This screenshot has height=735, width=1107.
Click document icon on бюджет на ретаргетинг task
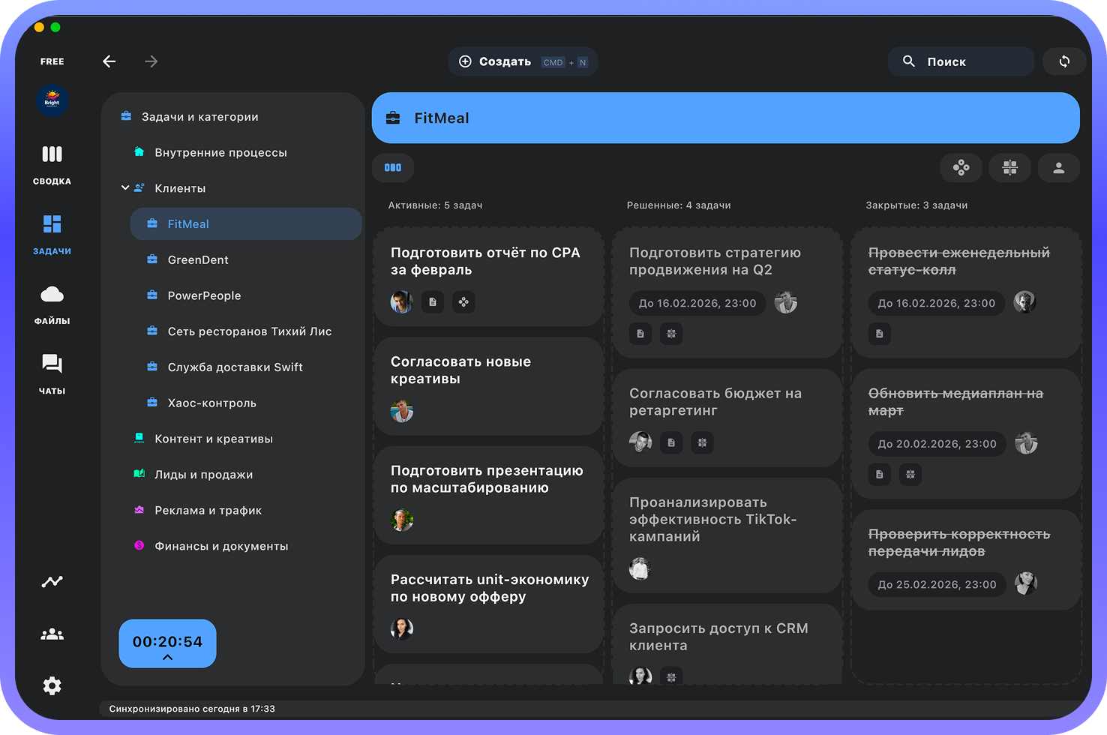(671, 442)
